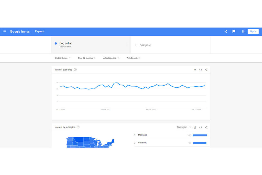Open the Subregion dropdown

pos(184,127)
